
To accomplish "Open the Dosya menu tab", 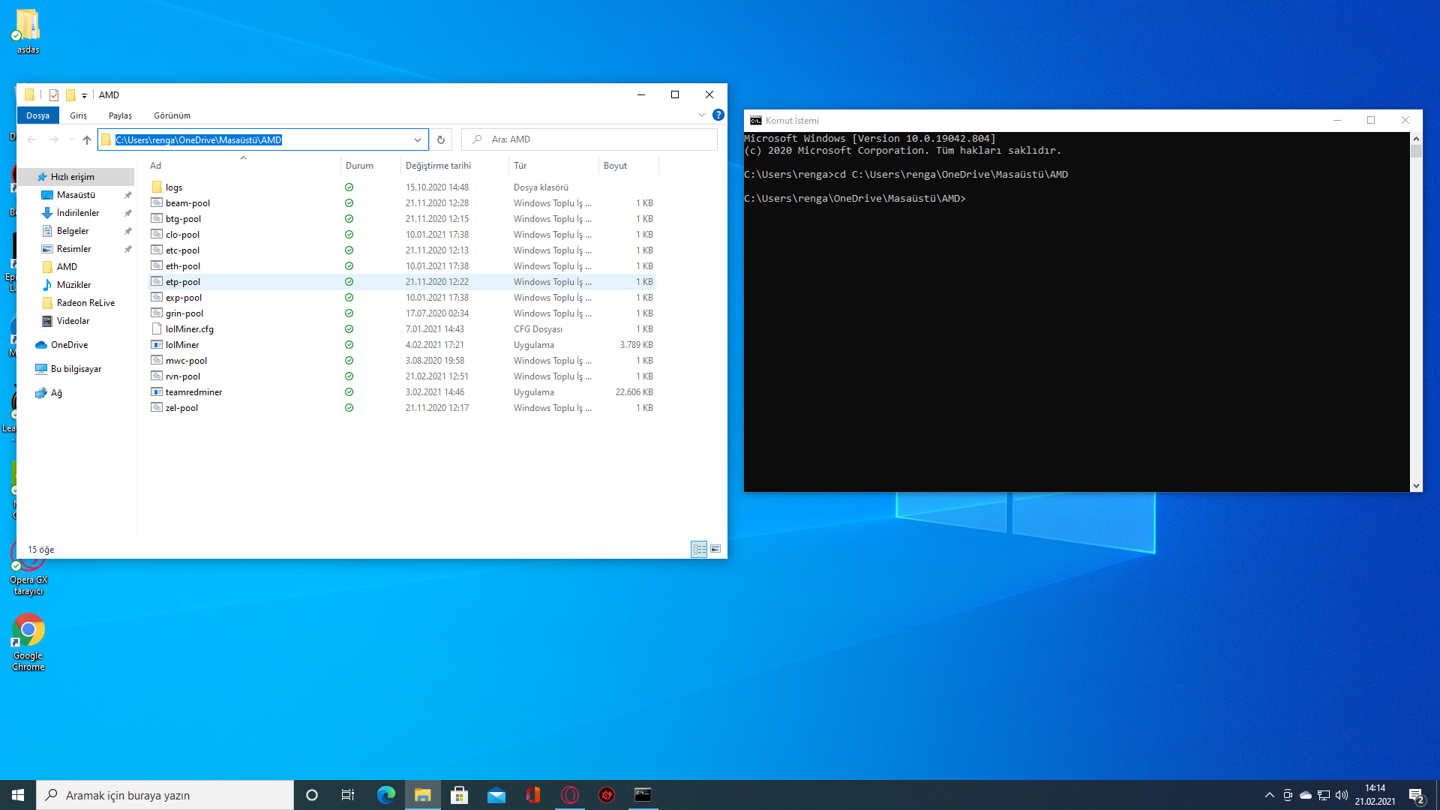I will point(37,115).
